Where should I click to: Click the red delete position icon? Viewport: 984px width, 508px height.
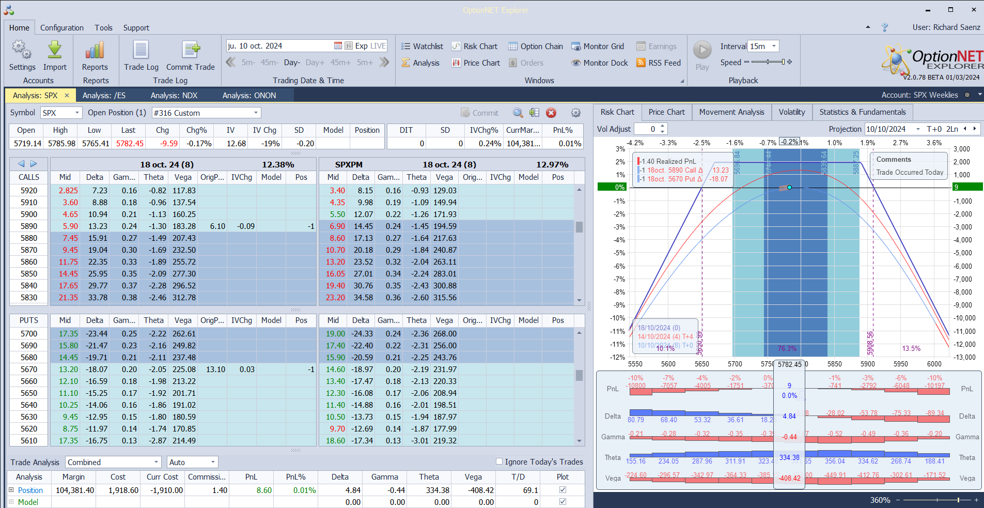pyautogui.click(x=551, y=113)
